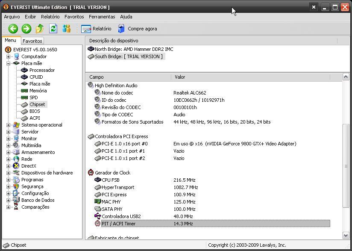Click the Realtek ALC662 value
Image resolution: width=352 pixels, height=251 pixels.
[x=190, y=93]
